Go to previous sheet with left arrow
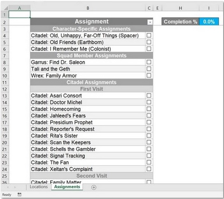Screen dimensions: 224x199 pyautogui.click(x=8, y=187)
